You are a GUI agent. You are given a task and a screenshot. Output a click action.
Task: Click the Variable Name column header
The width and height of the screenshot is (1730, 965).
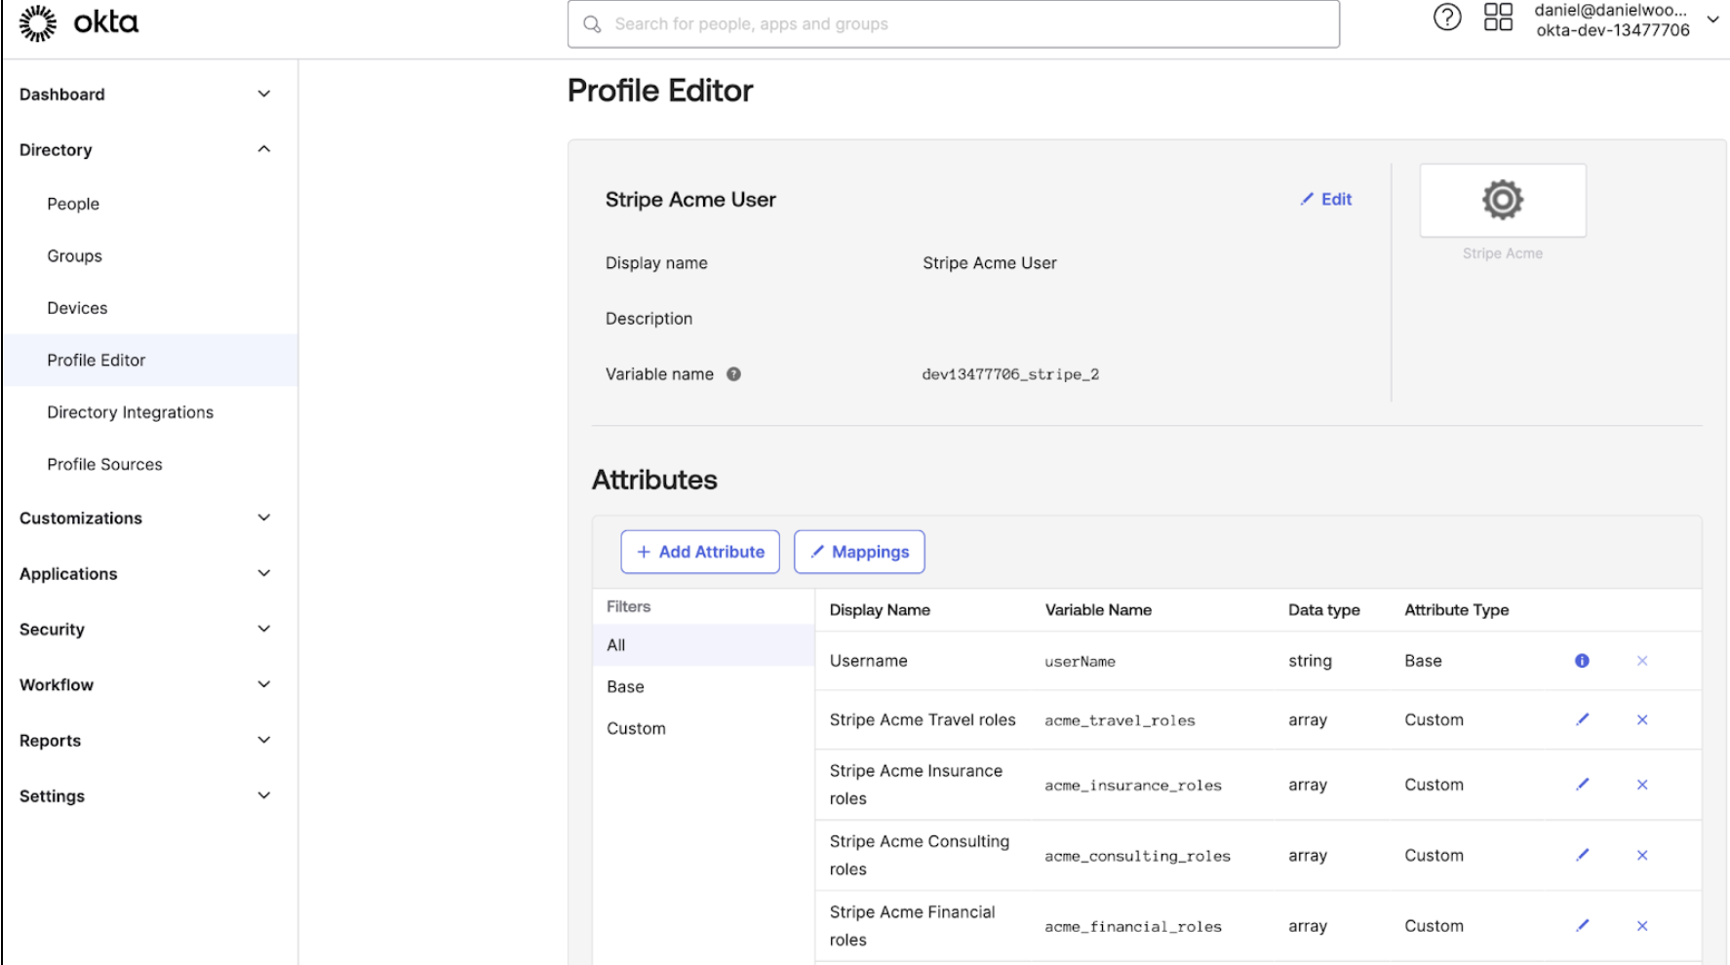[1098, 610]
